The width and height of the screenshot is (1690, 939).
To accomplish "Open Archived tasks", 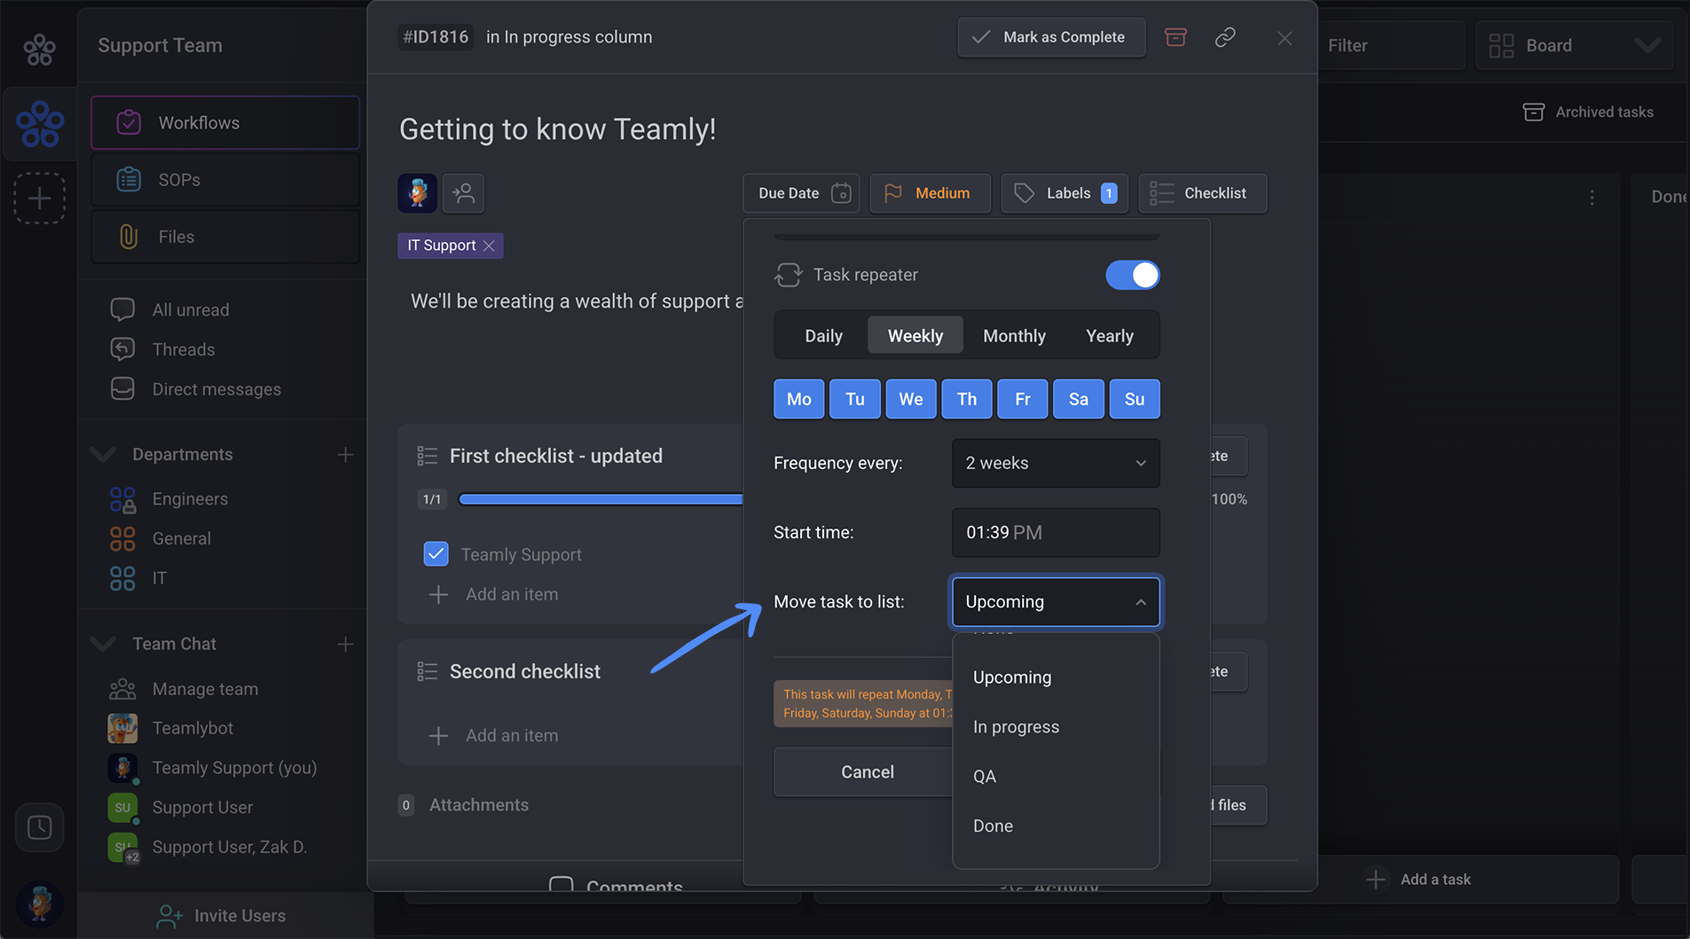I will 1588,113.
